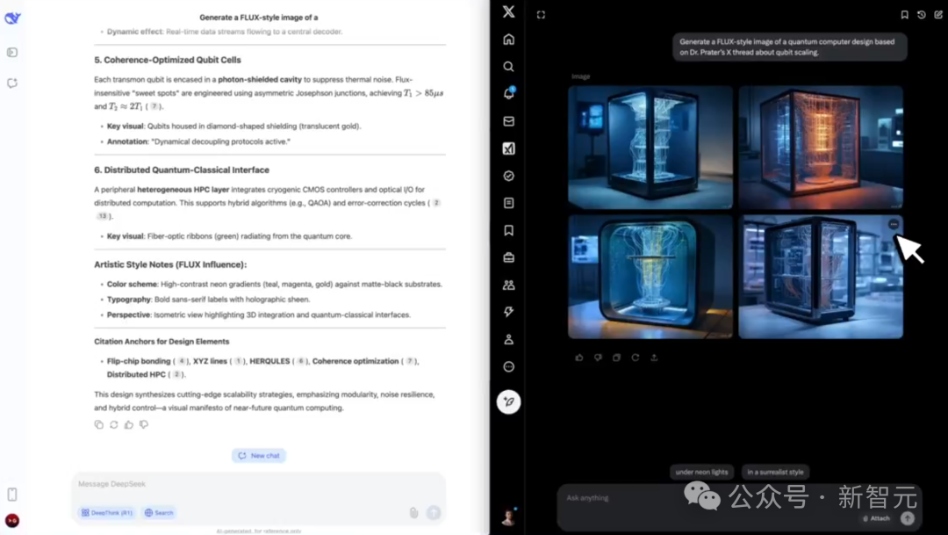Toggle DeepThink (R1) mode in DeepSeek

tap(107, 513)
